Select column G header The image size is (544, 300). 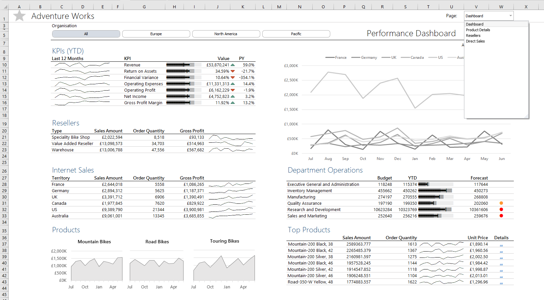point(144,7)
